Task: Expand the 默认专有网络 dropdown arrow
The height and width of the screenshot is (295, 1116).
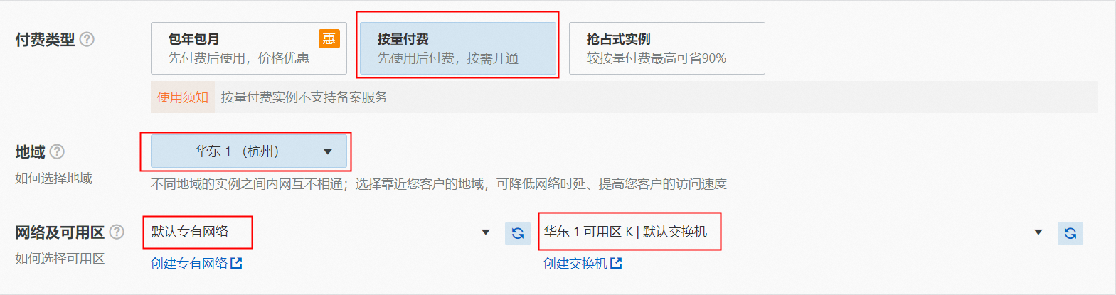Action: coord(486,232)
